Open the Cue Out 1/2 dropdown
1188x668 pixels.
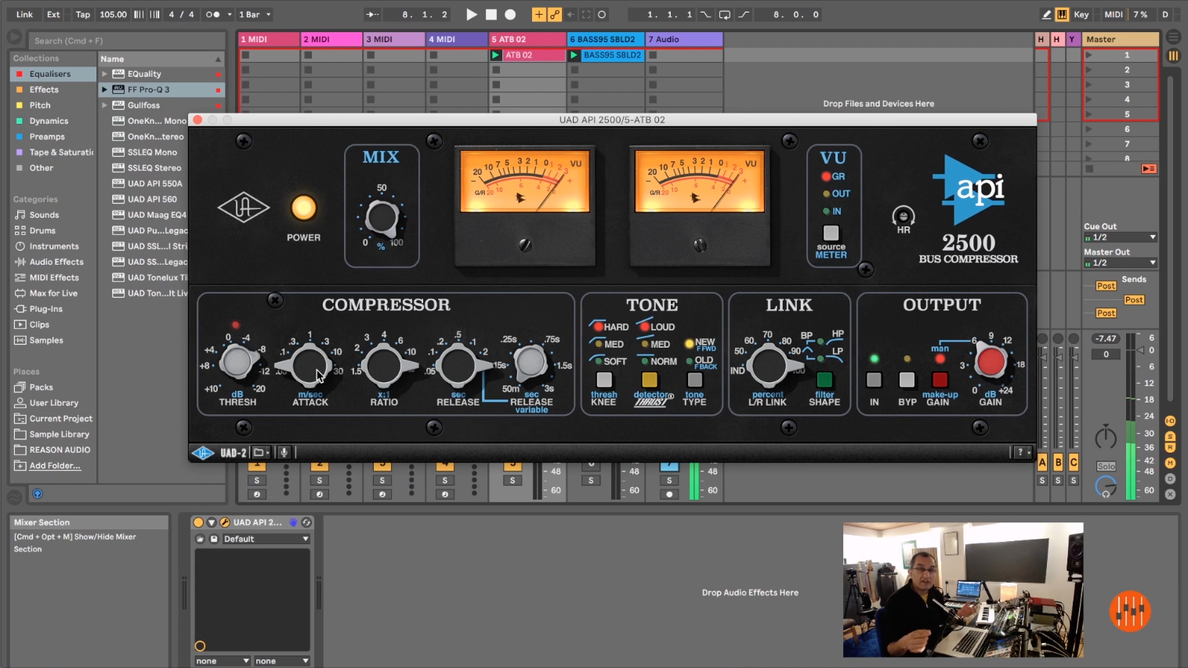[1121, 237]
